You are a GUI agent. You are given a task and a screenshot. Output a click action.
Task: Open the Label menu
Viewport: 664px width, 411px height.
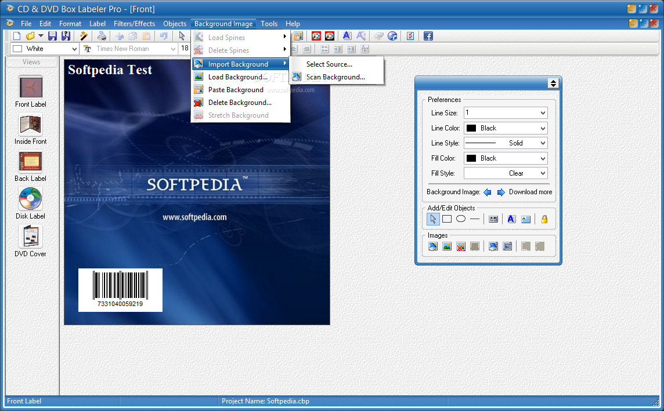98,24
